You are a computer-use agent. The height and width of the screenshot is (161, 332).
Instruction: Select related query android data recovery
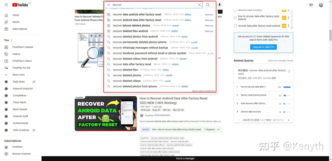251,112
